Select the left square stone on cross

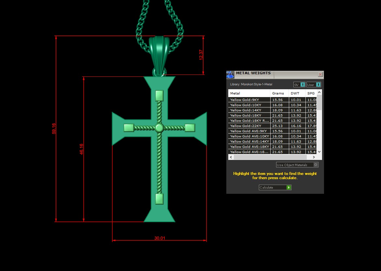tap(129, 128)
